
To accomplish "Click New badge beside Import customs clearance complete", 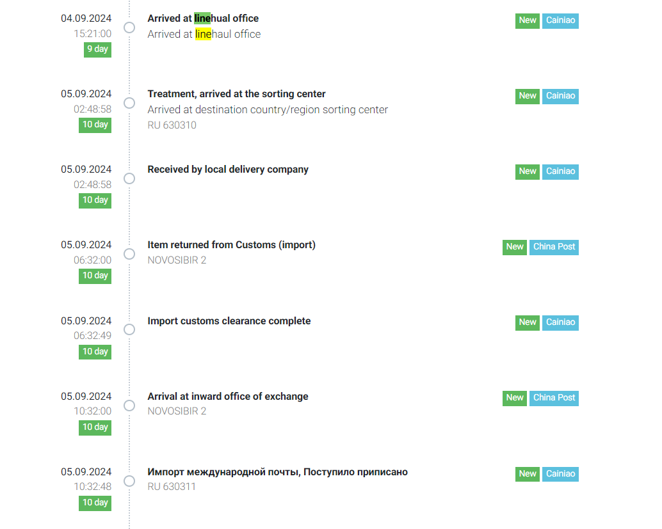I will [528, 322].
